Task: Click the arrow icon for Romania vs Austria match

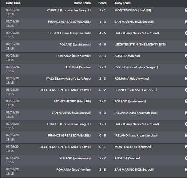Action: pyautogui.click(x=186, y=56)
